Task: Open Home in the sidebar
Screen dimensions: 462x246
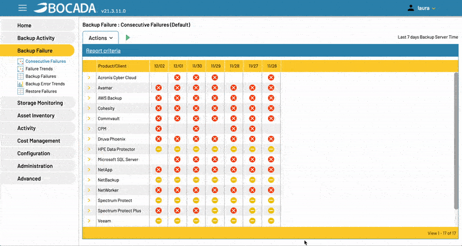Action: click(x=38, y=25)
